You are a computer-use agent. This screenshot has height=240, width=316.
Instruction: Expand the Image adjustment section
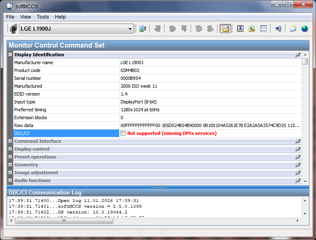[x=10, y=173]
